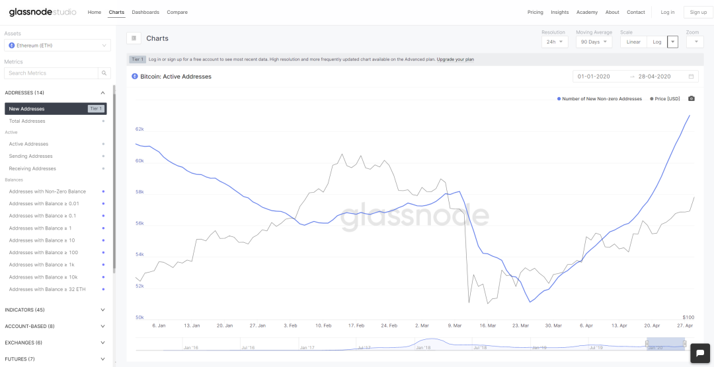Select Linear scale
This screenshot has height=367, width=714.
click(633, 42)
